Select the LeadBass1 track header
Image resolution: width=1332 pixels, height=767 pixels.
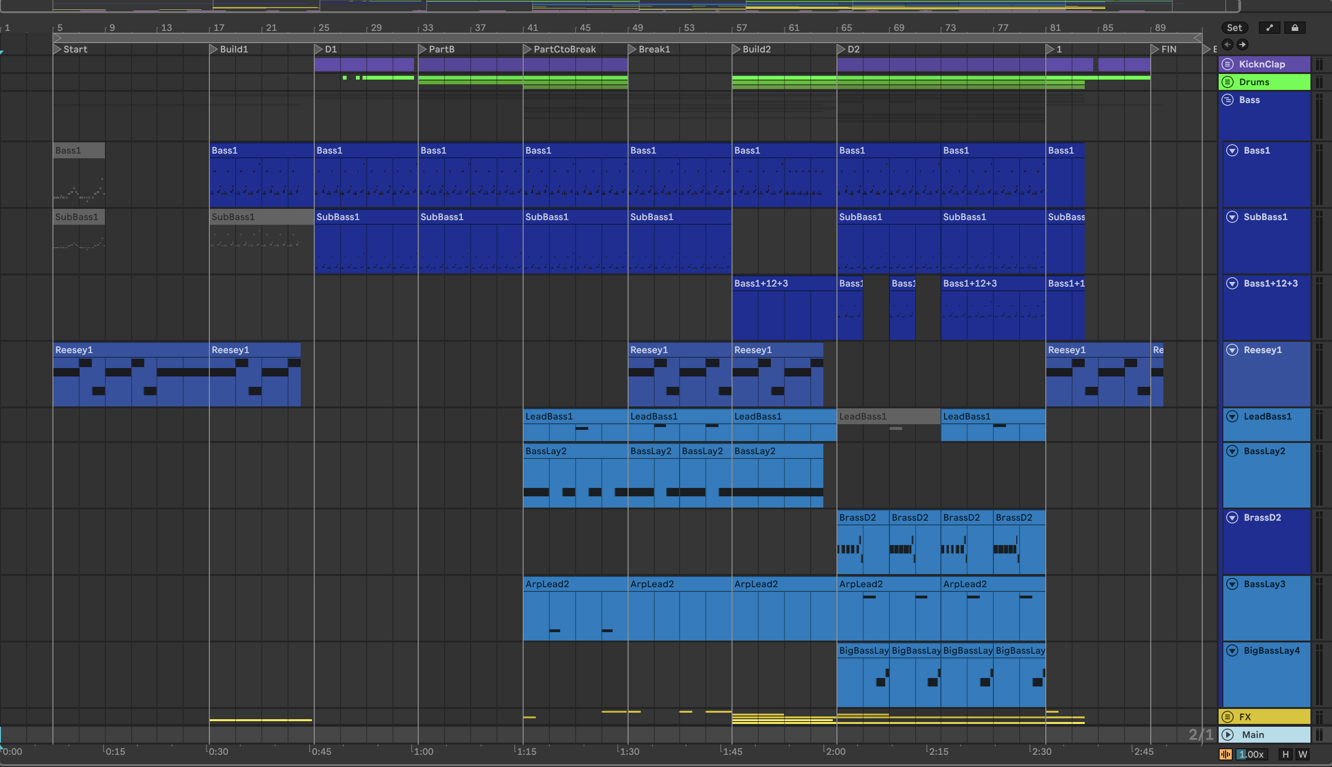click(x=1268, y=417)
